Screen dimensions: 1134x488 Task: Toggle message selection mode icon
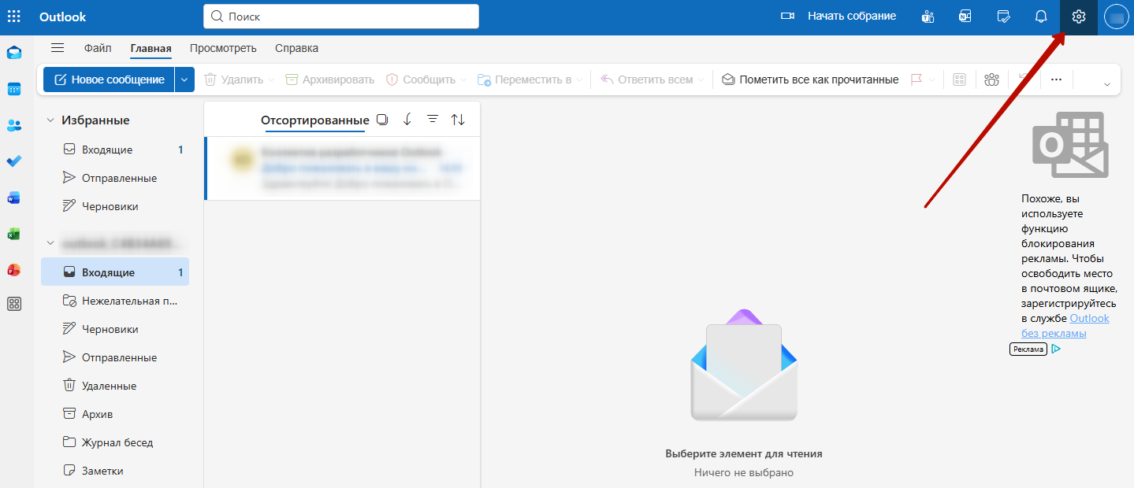[382, 120]
